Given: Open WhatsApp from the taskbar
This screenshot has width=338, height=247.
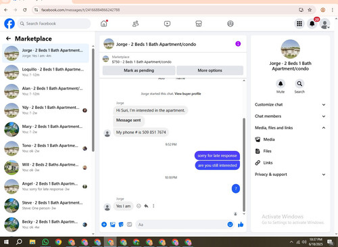Looking at the screenshot, I should 45,242.
